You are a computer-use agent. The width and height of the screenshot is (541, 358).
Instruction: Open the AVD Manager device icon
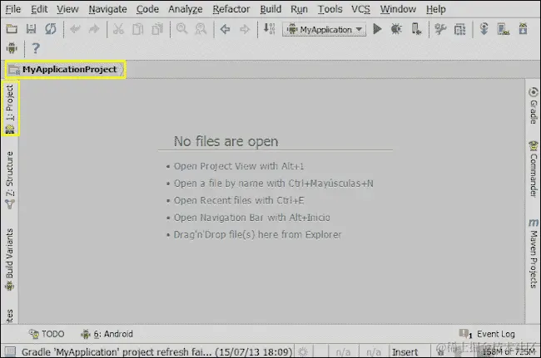[504, 29]
